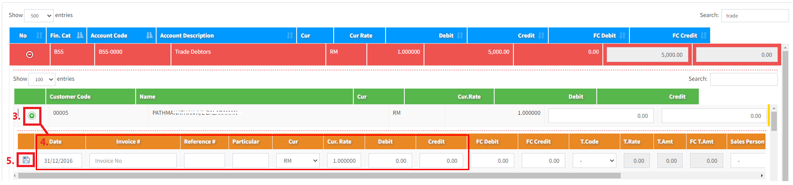Open the RM currency dropdown
Image resolution: width=793 pixels, height=185 pixels.
tap(297, 161)
